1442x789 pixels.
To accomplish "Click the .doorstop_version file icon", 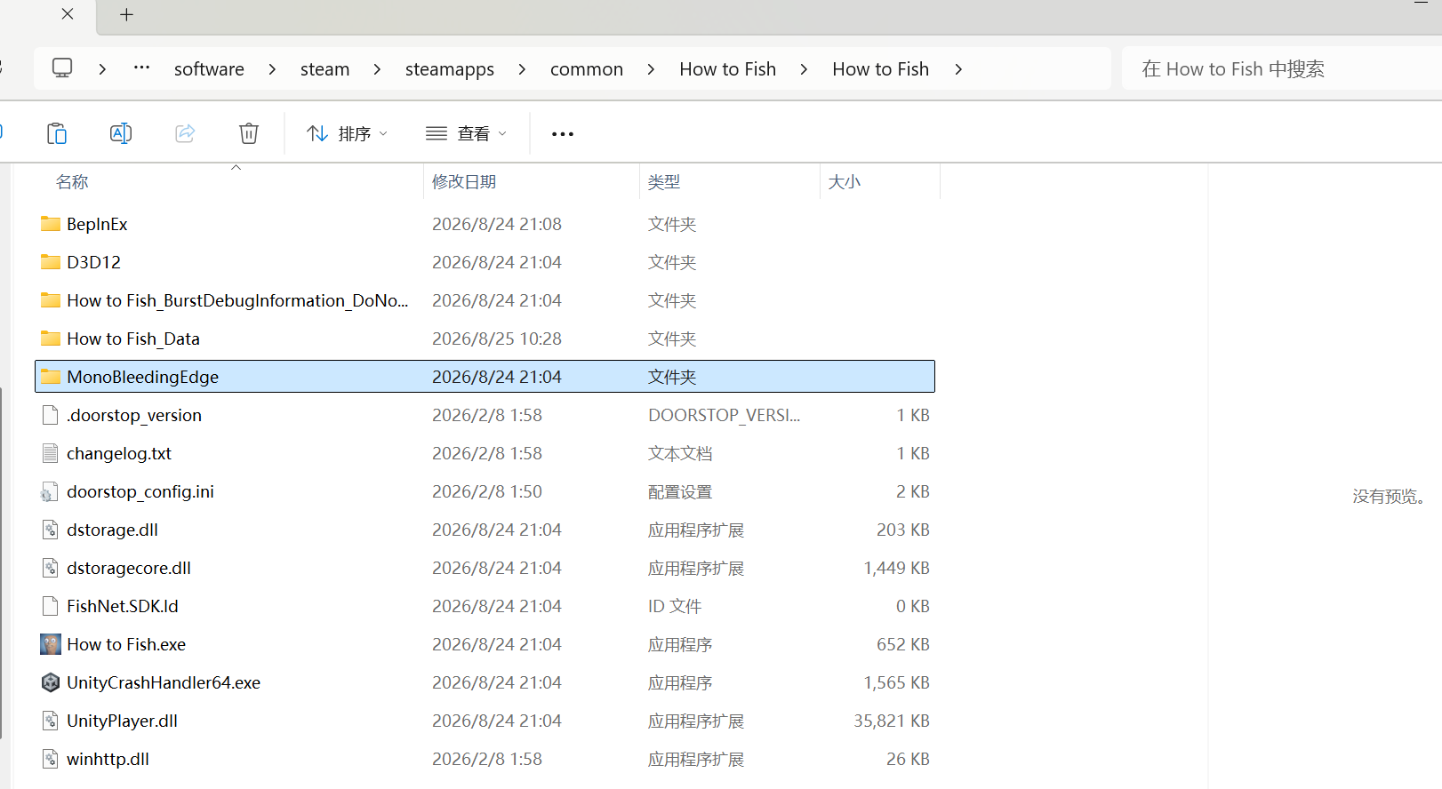I will (51, 415).
